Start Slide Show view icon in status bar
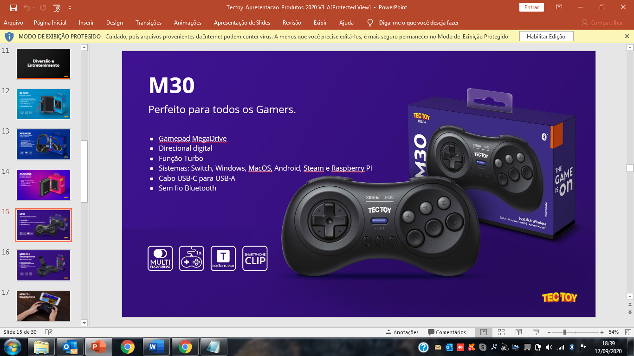 (537, 332)
